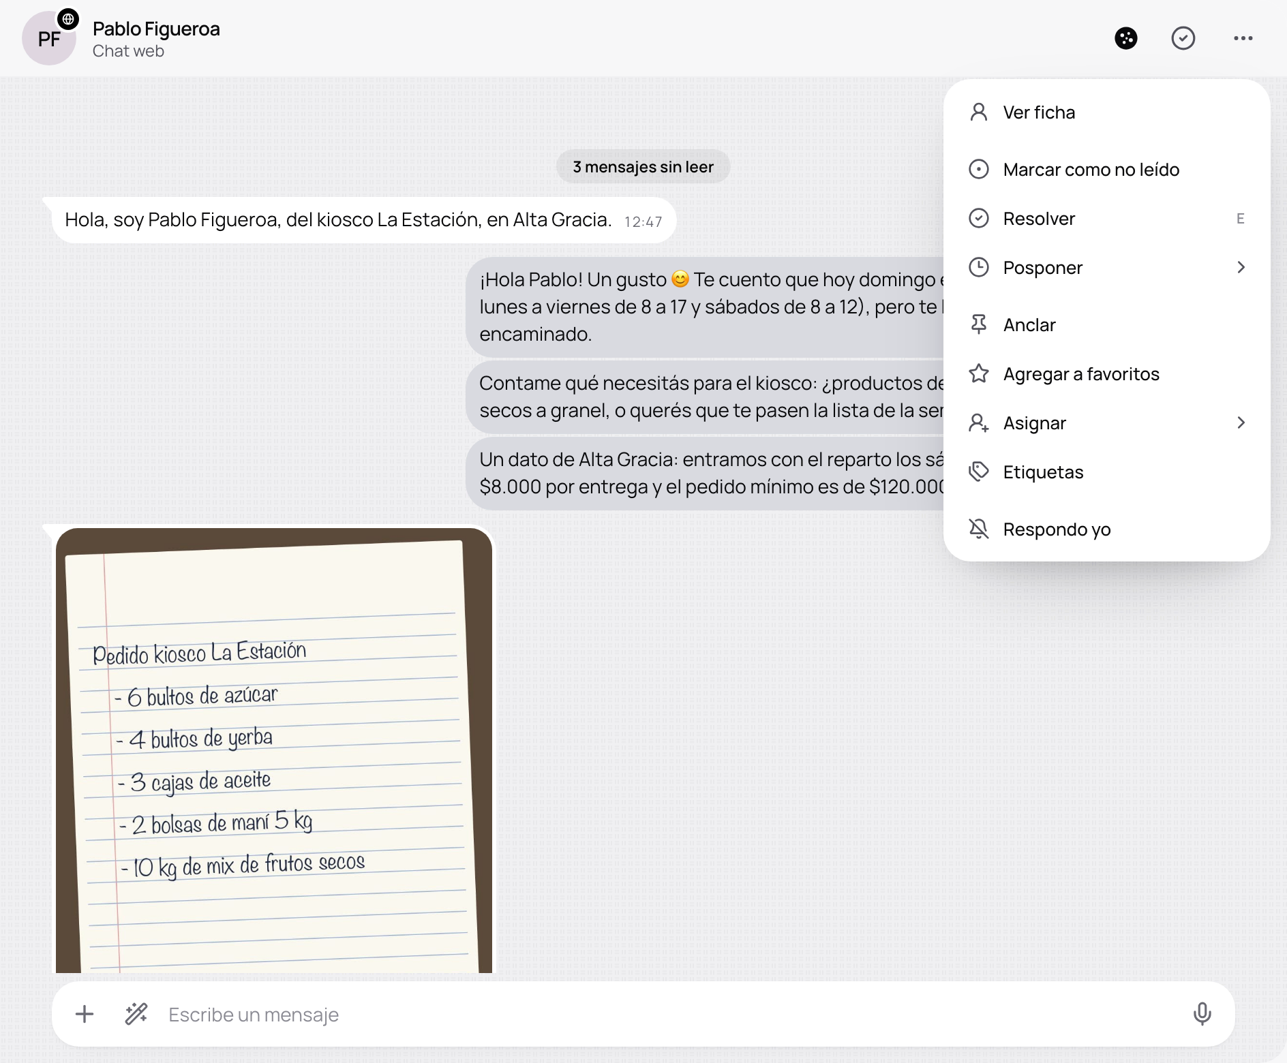The image size is (1287, 1063).
Task: Click the Un dato de Alta Gracia message
Action: click(x=705, y=473)
